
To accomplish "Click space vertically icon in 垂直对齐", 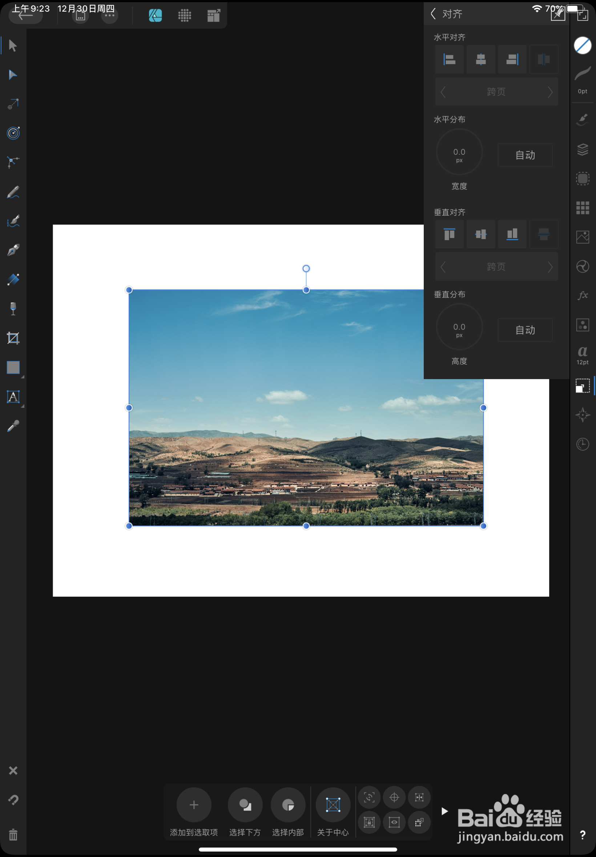I will click(544, 234).
